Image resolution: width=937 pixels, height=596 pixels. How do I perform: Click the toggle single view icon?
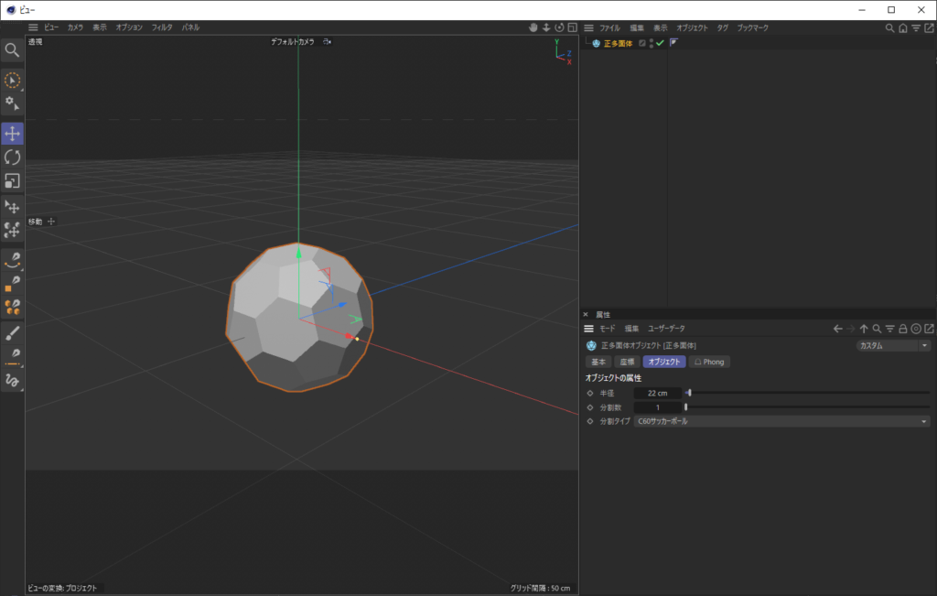pos(573,27)
